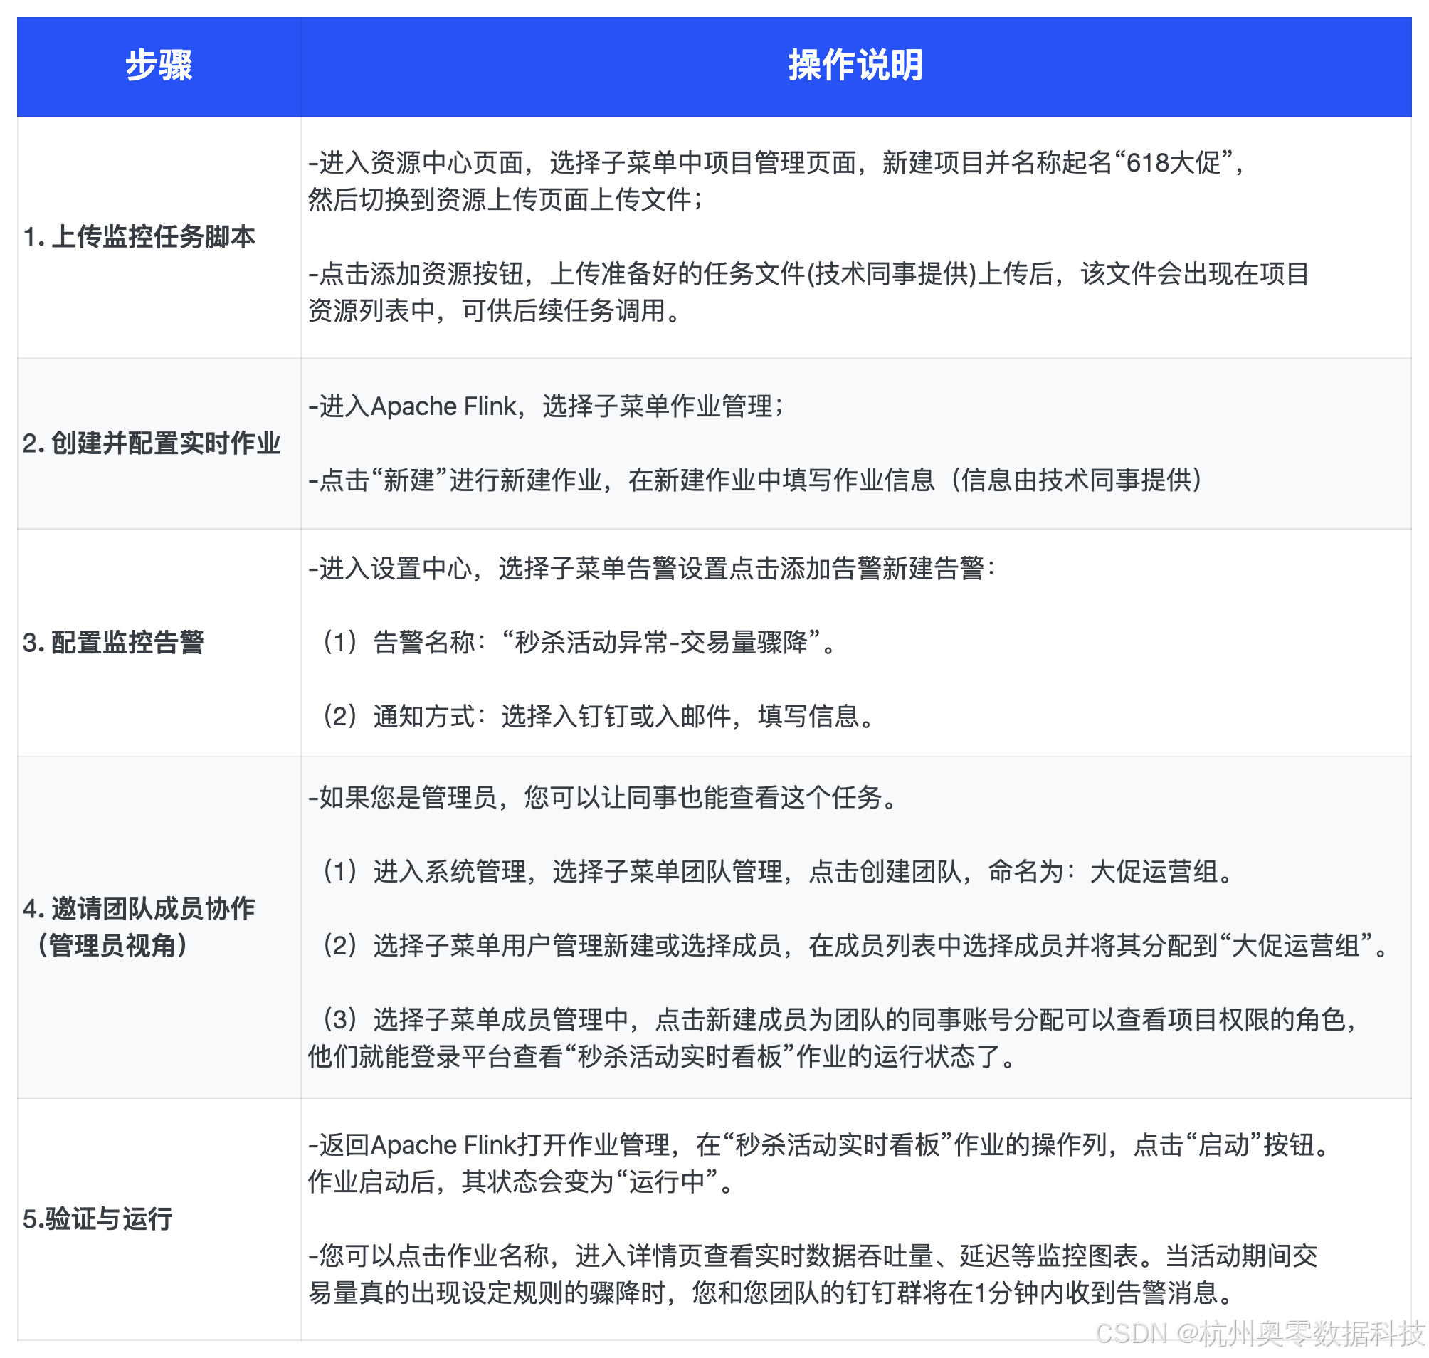Click the 操作说明 column header
The image size is (1429, 1358).
(x=855, y=66)
